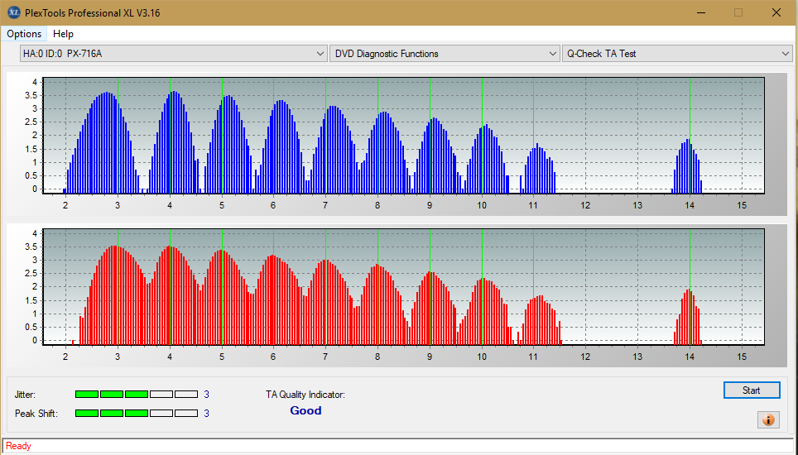Open the Help menu

pyautogui.click(x=63, y=34)
